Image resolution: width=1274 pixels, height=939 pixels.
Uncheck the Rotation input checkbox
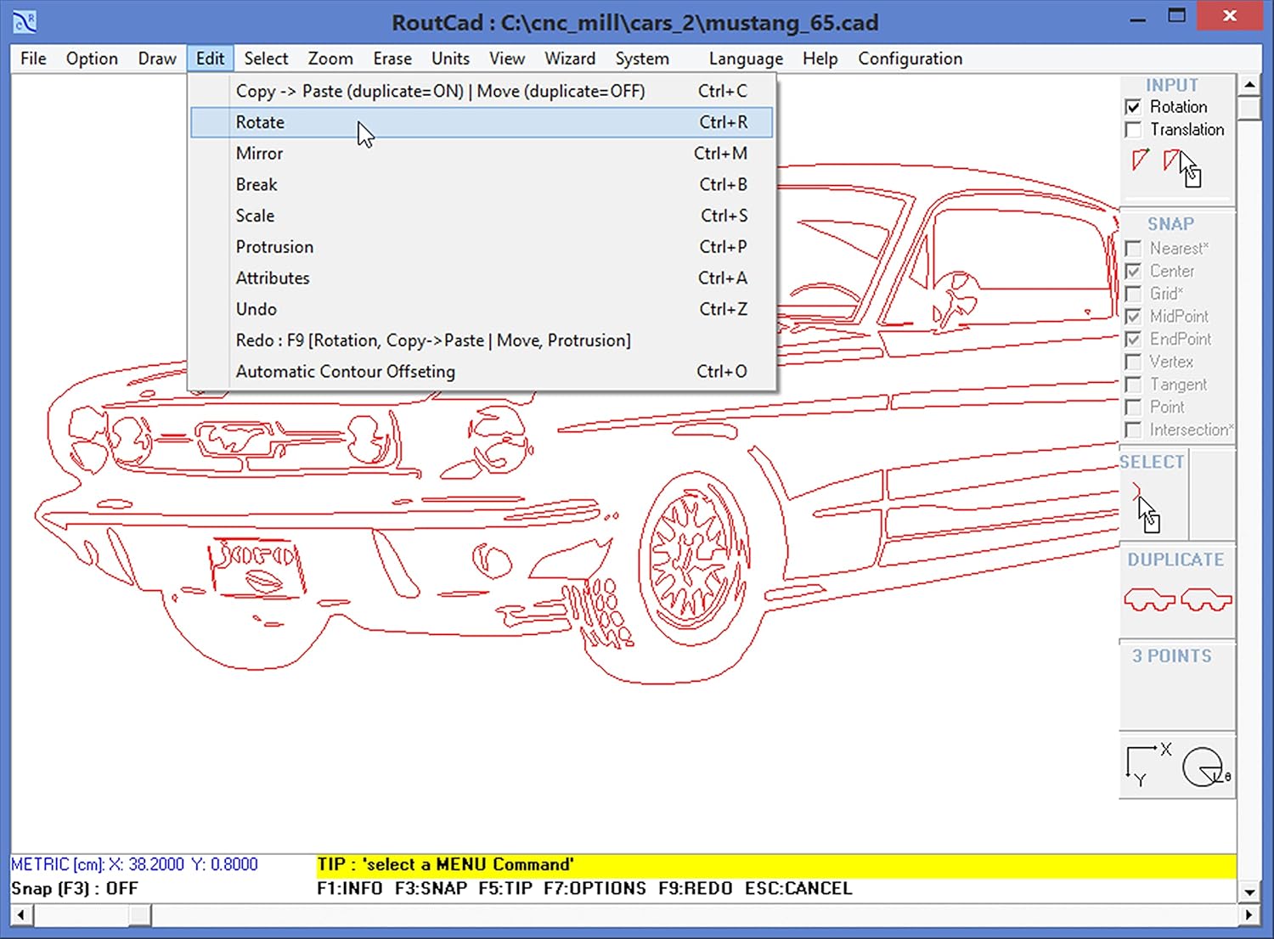[x=1134, y=106]
